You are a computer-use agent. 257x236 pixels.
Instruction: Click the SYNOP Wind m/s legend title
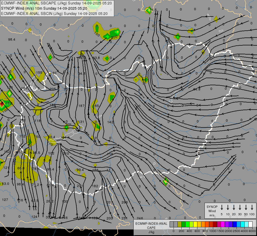pos(212,211)
